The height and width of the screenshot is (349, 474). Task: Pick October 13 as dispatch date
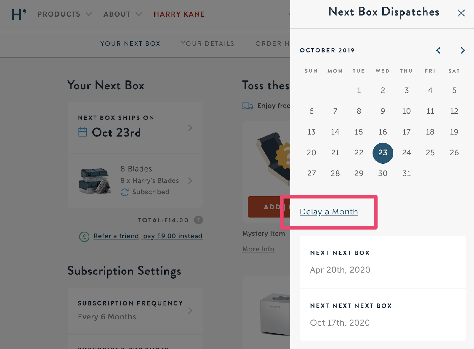[311, 132]
